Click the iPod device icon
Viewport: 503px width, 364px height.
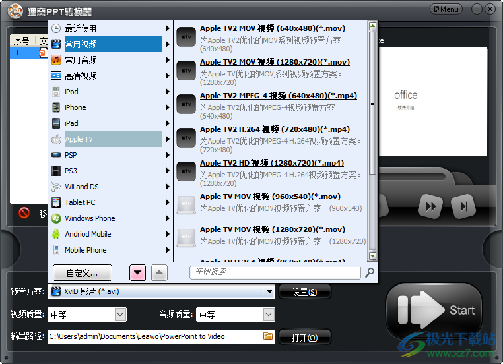coord(56,92)
